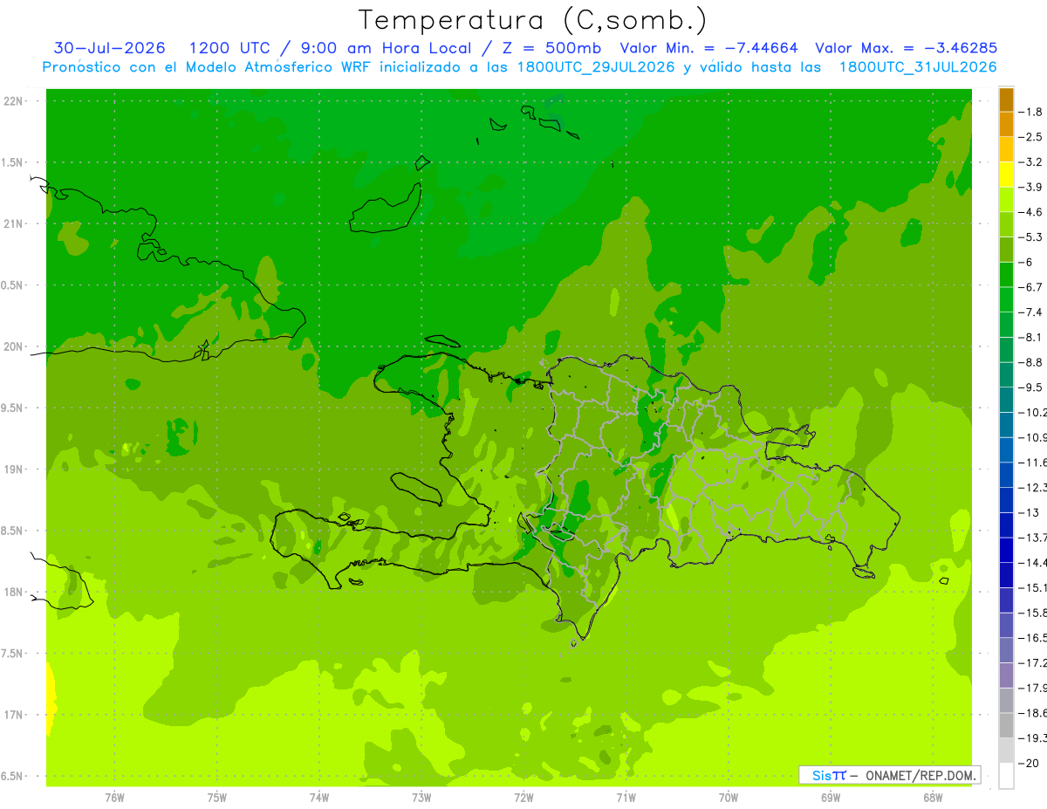Click the 73W longitude label

[421, 798]
